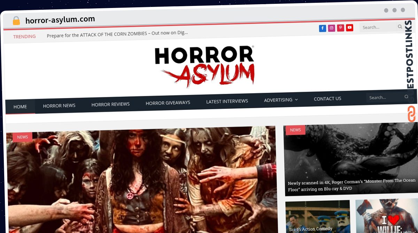This screenshot has width=418, height=233.
Task: Open the trending Attack of the Corn Zombies headline
Action: click(x=117, y=34)
